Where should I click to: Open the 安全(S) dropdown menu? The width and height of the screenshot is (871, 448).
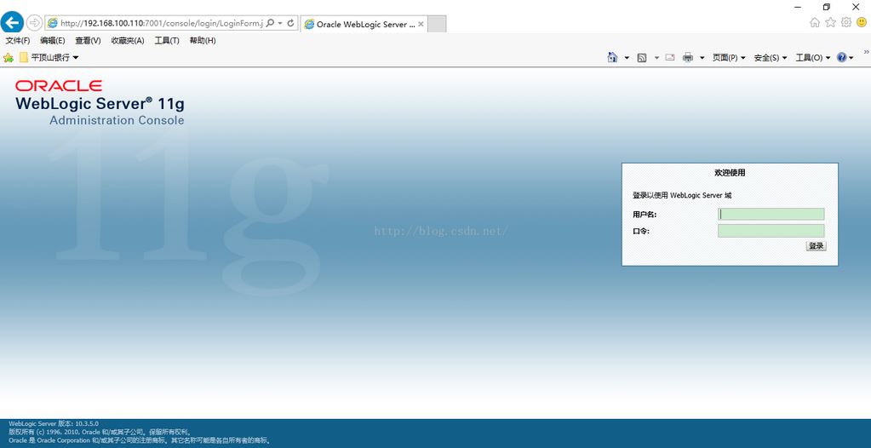771,58
